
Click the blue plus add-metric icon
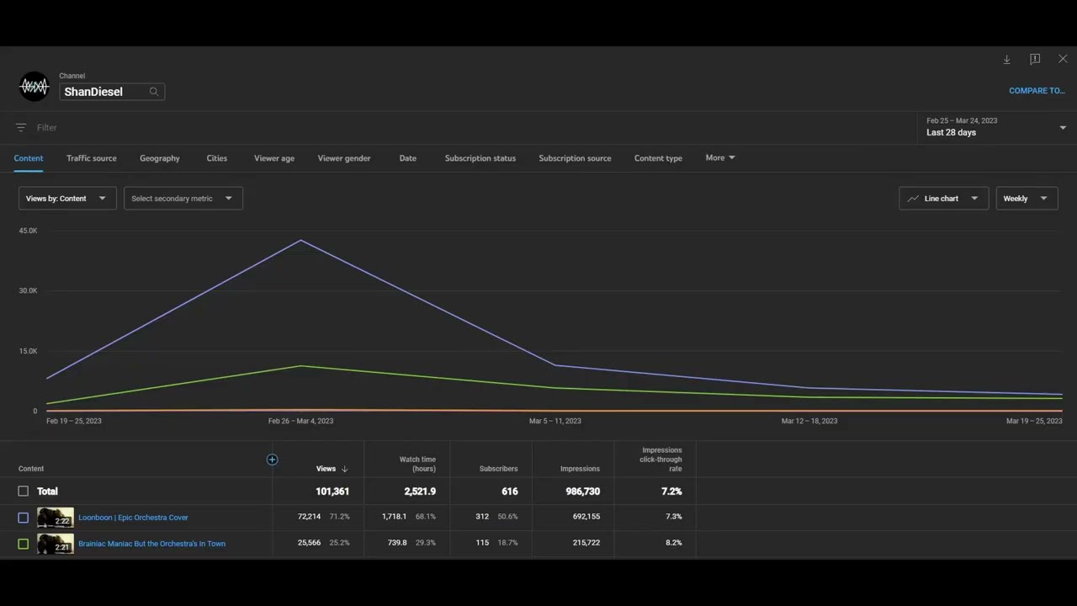272,460
